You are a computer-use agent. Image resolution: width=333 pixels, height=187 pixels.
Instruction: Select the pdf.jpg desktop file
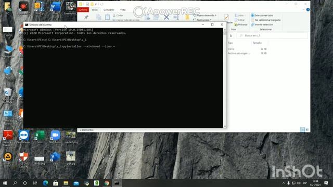click(71, 158)
